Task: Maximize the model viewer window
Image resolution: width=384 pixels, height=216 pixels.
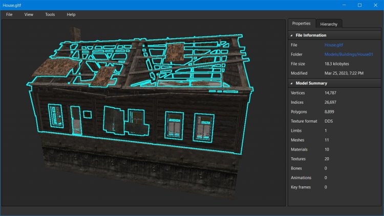Action: point(359,5)
